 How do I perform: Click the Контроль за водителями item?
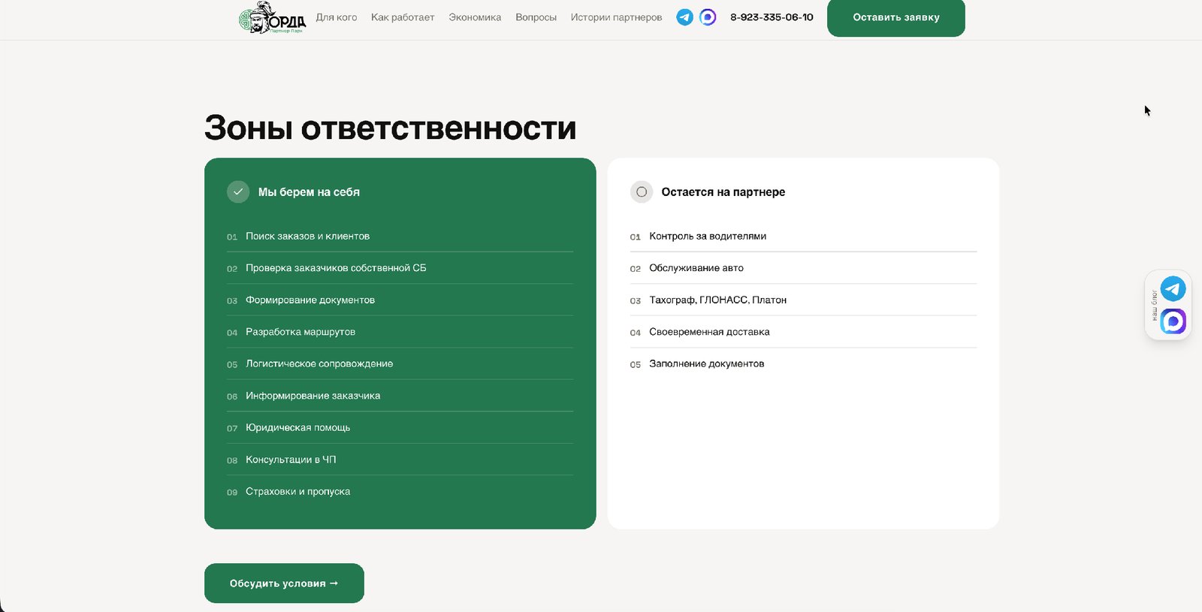pyautogui.click(x=803, y=236)
